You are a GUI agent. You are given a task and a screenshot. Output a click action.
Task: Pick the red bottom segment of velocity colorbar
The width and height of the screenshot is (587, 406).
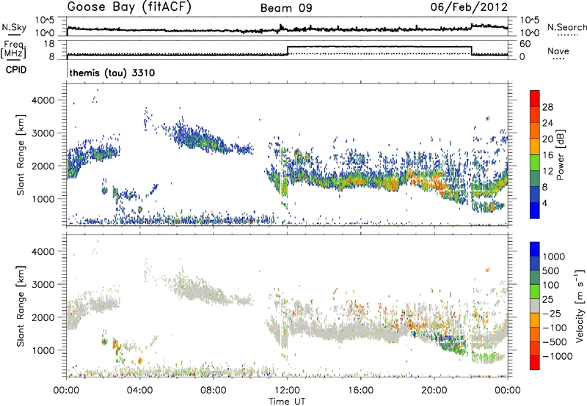tap(535, 363)
